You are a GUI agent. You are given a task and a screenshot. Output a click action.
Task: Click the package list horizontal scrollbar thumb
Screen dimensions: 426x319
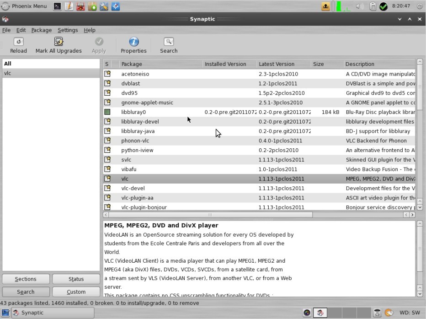[x=210, y=215]
